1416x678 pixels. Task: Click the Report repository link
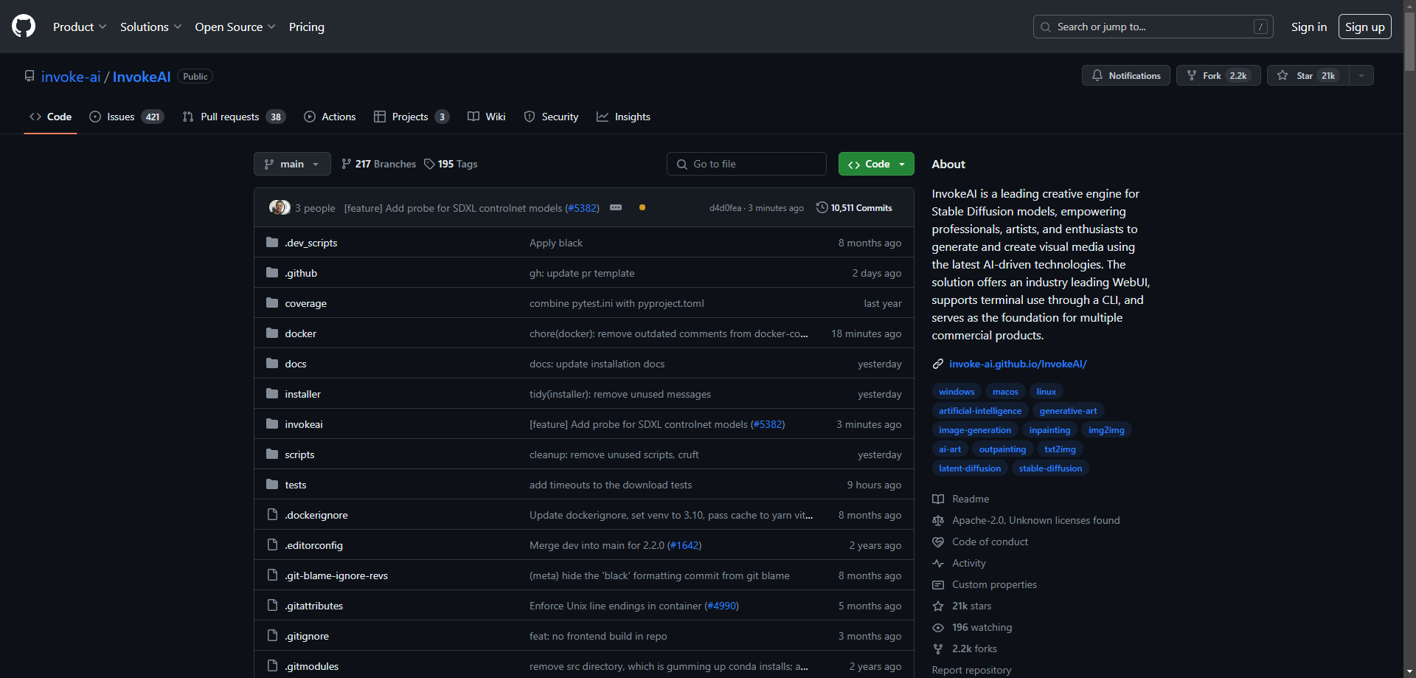(x=971, y=670)
